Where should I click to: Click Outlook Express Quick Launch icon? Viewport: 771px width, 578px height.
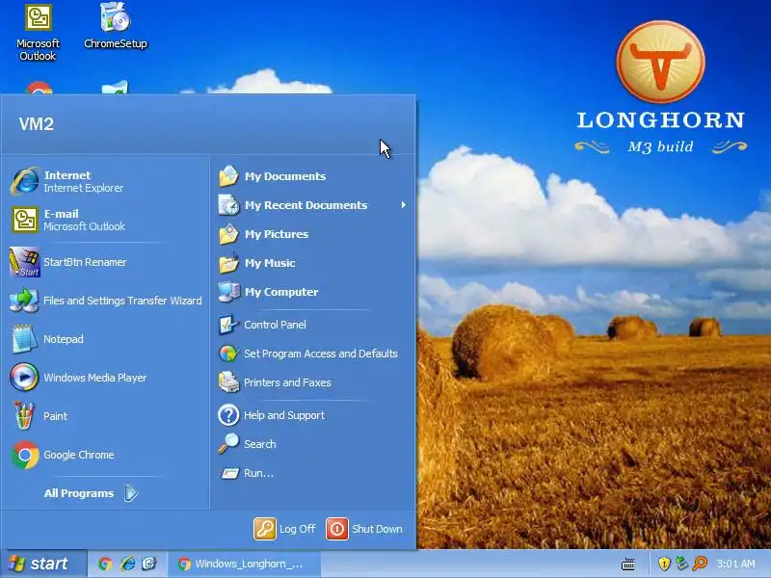tap(149, 564)
